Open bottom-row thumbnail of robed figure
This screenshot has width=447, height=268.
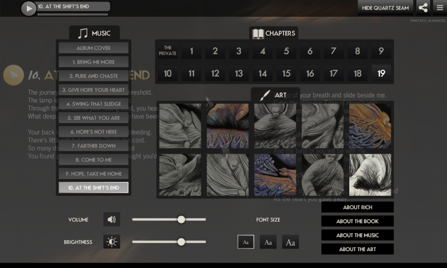tap(322, 175)
